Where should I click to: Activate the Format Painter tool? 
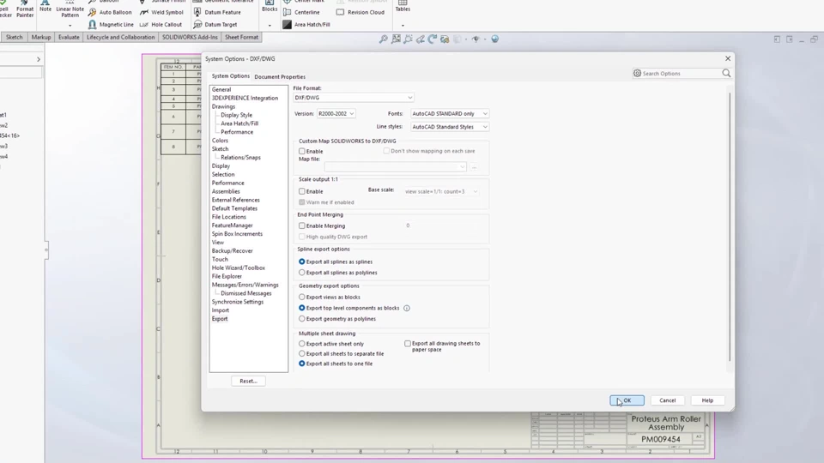pyautogui.click(x=25, y=9)
